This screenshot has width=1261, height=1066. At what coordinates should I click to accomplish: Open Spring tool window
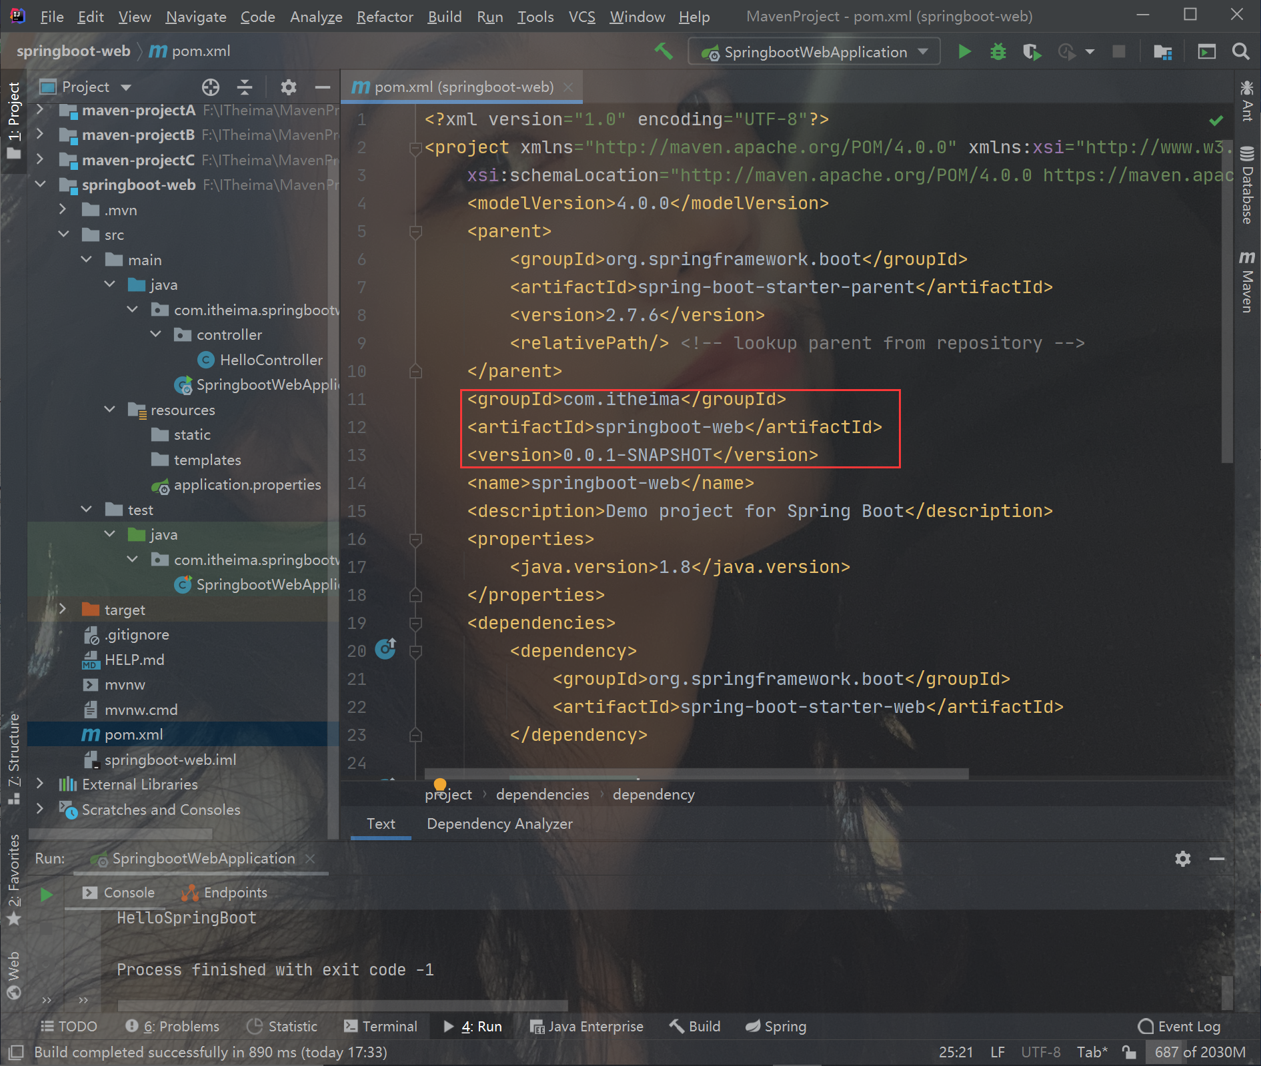tap(776, 1026)
